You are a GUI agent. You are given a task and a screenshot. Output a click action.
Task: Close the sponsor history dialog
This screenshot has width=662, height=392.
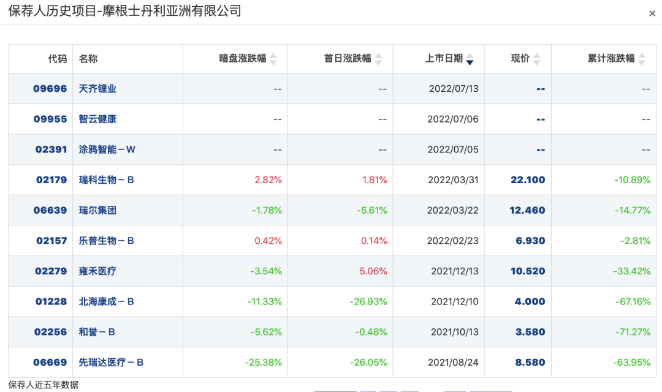[652, 13]
